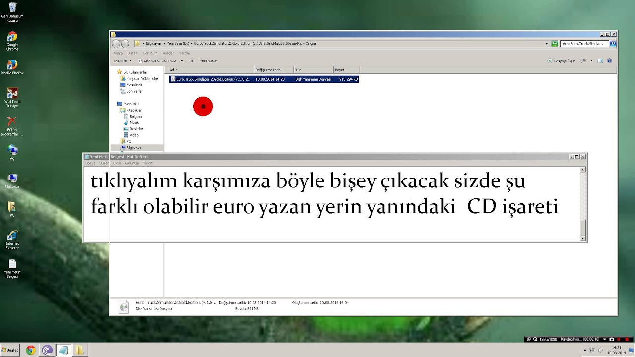Click magnifier icon in recorder toolbar
The image size is (635, 357).
pos(535,339)
